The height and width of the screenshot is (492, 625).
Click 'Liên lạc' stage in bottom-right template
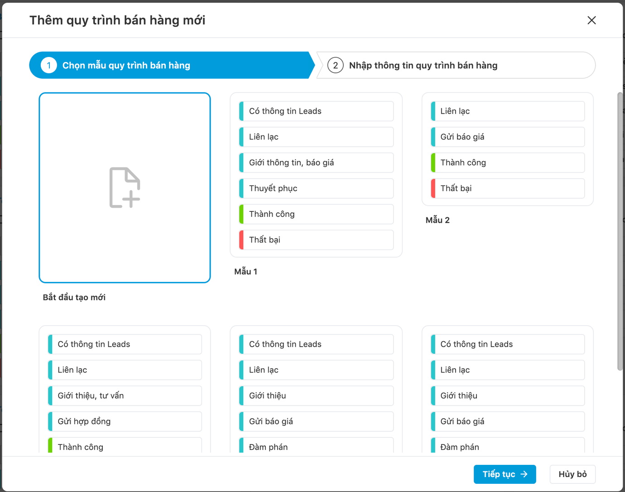coord(507,370)
